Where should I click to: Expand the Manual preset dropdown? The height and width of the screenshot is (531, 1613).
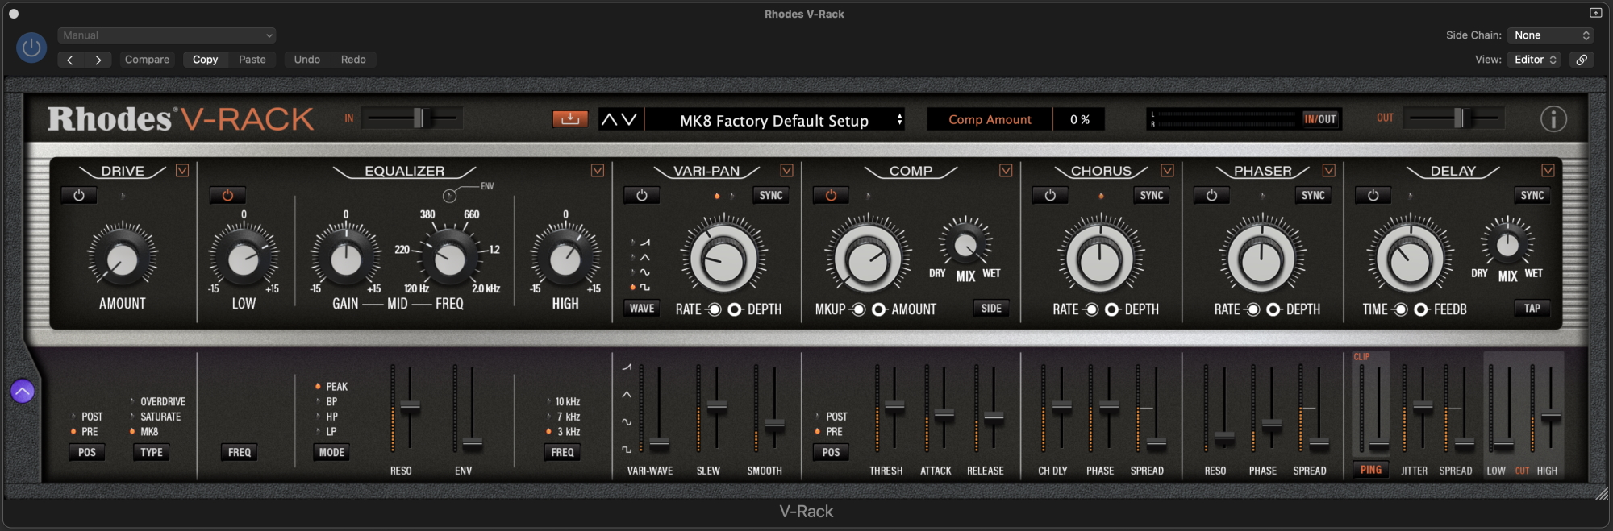pyautogui.click(x=167, y=35)
